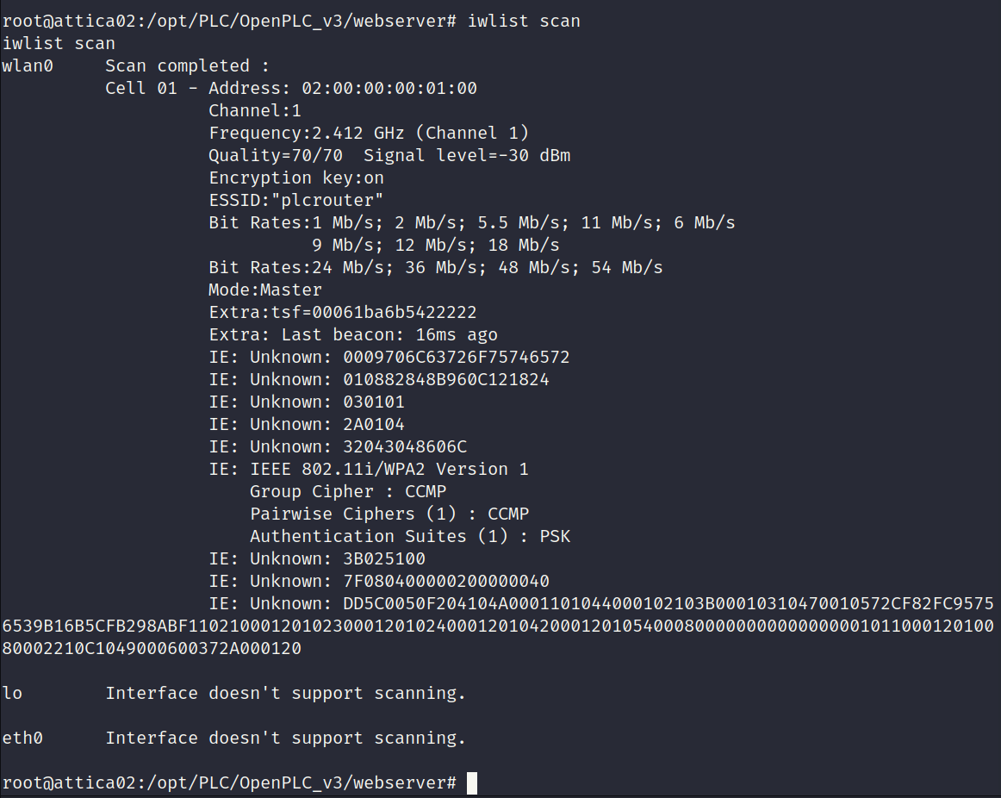Click 'Signal level=-30 dBm' text
This screenshot has height=798, width=1001.
pyautogui.click(x=467, y=156)
